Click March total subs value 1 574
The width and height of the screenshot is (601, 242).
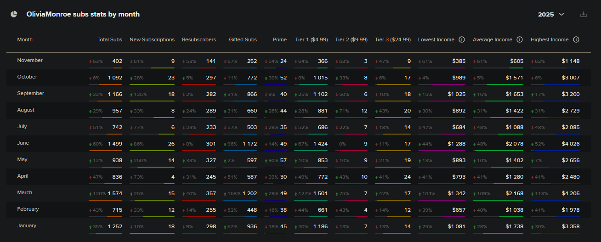click(x=115, y=193)
